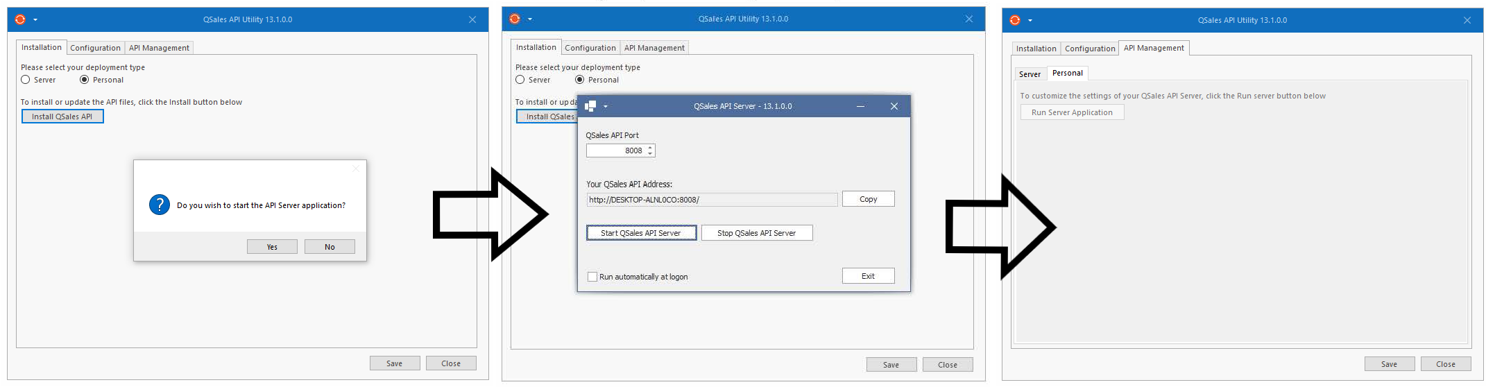This screenshot has width=1486, height=387.
Task: Open Configuration tab in the middle window
Action: (590, 48)
